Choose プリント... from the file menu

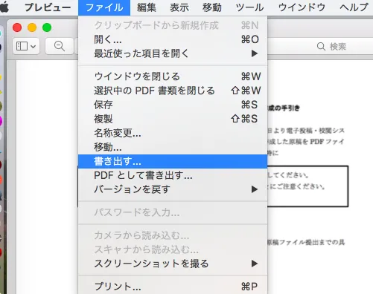tap(173, 287)
